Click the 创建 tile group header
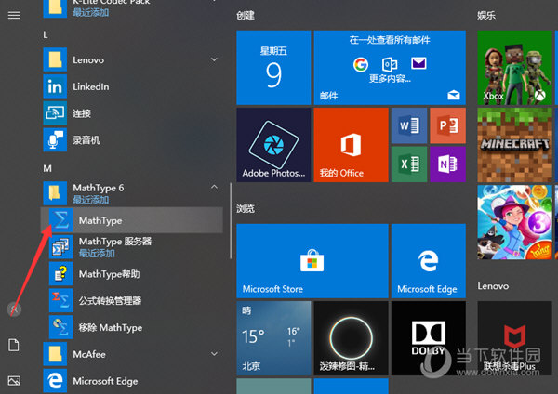 pyautogui.click(x=246, y=15)
